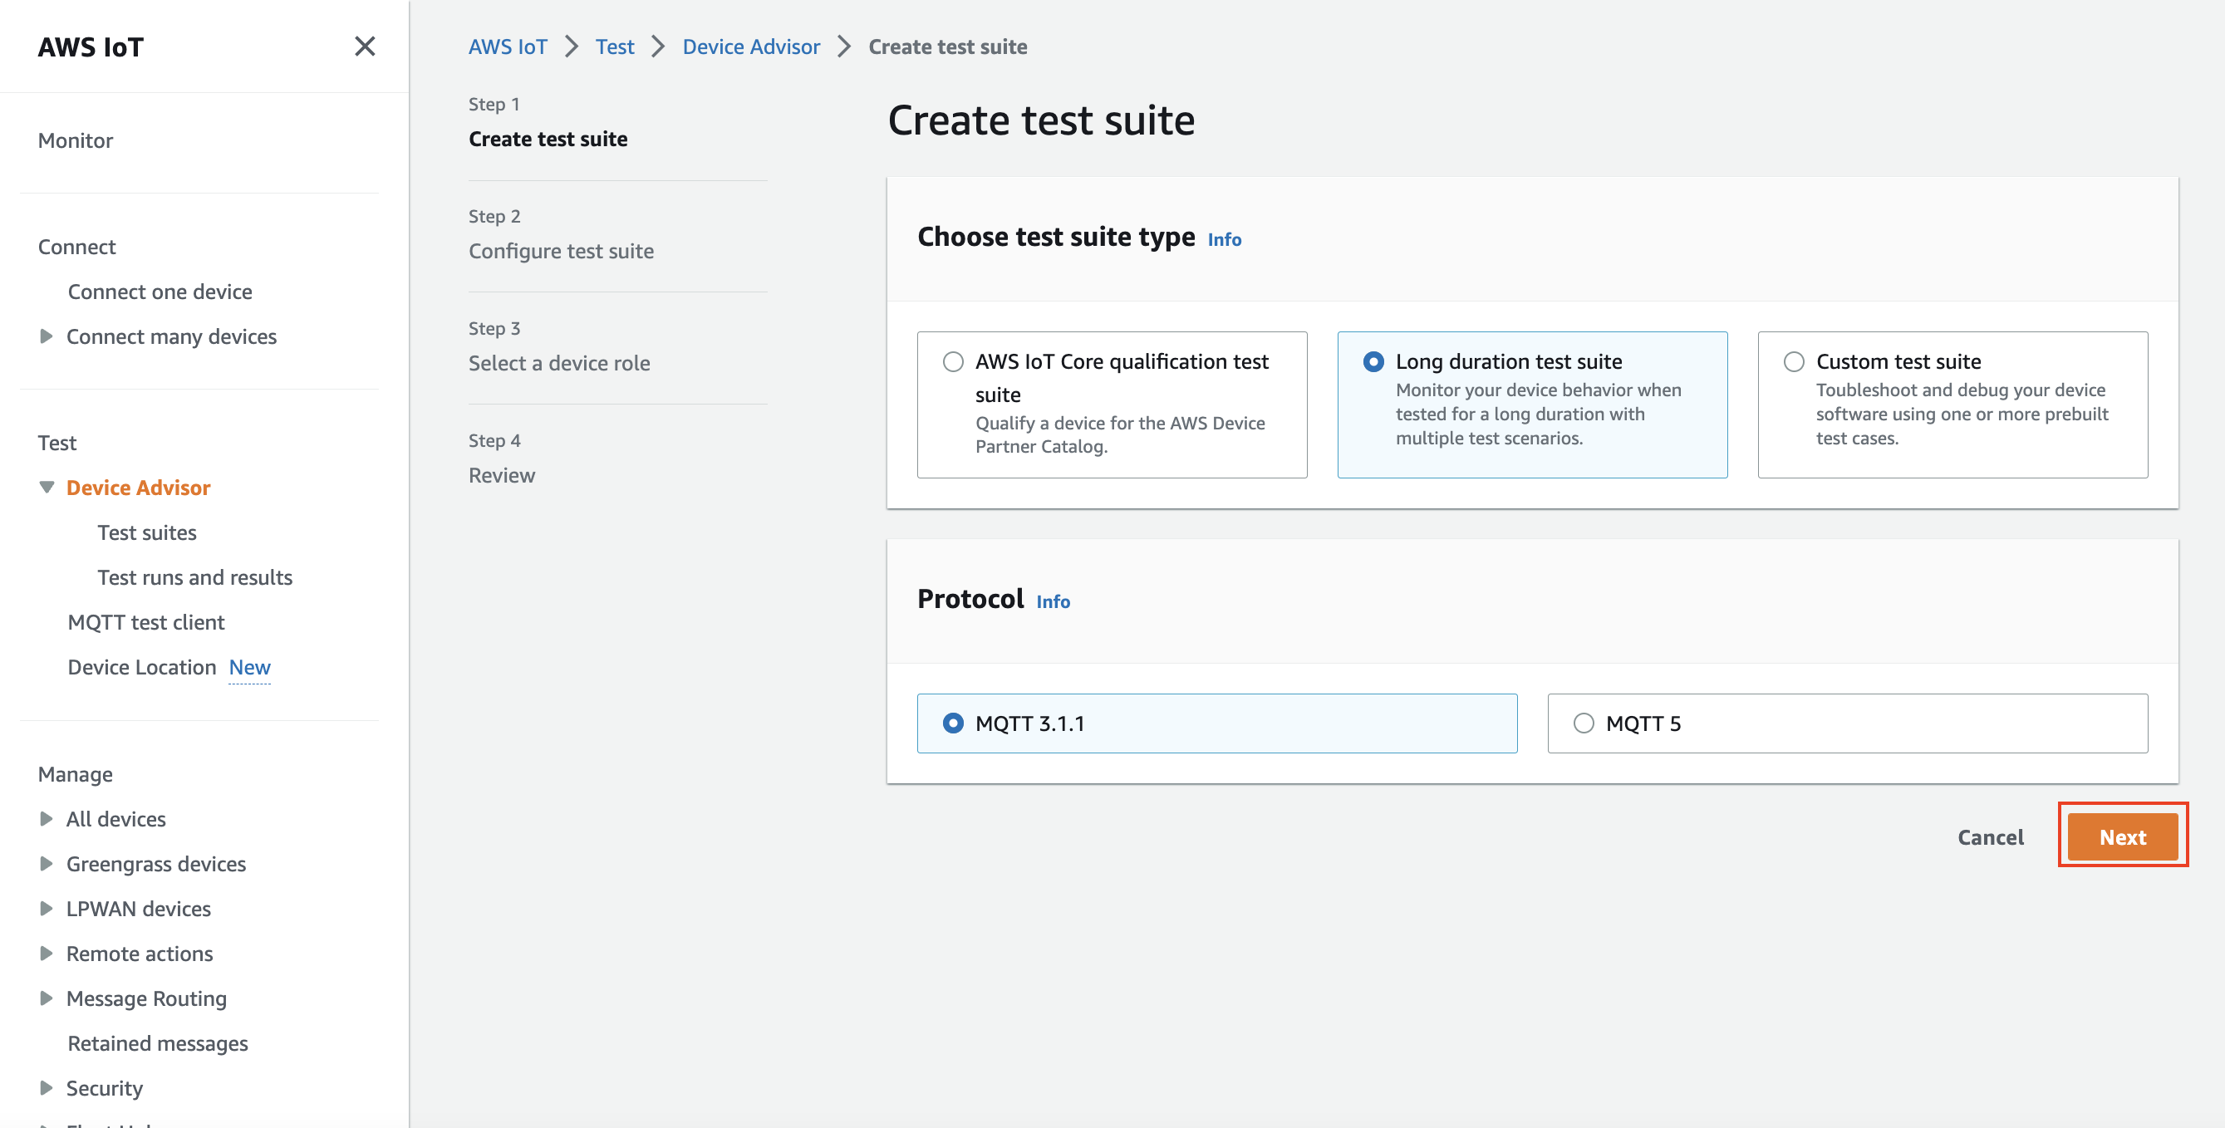This screenshot has height=1128, width=2225.
Task: Select Long duration test suite radio button
Action: (1373, 361)
